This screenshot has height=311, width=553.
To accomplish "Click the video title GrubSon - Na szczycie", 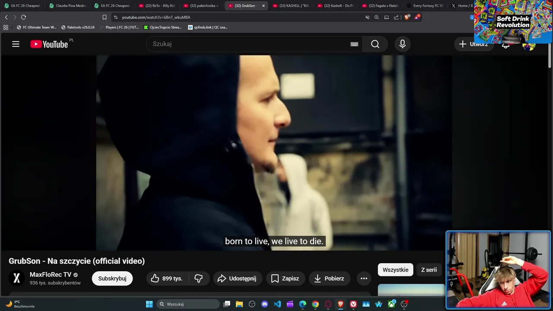I will pos(76,261).
